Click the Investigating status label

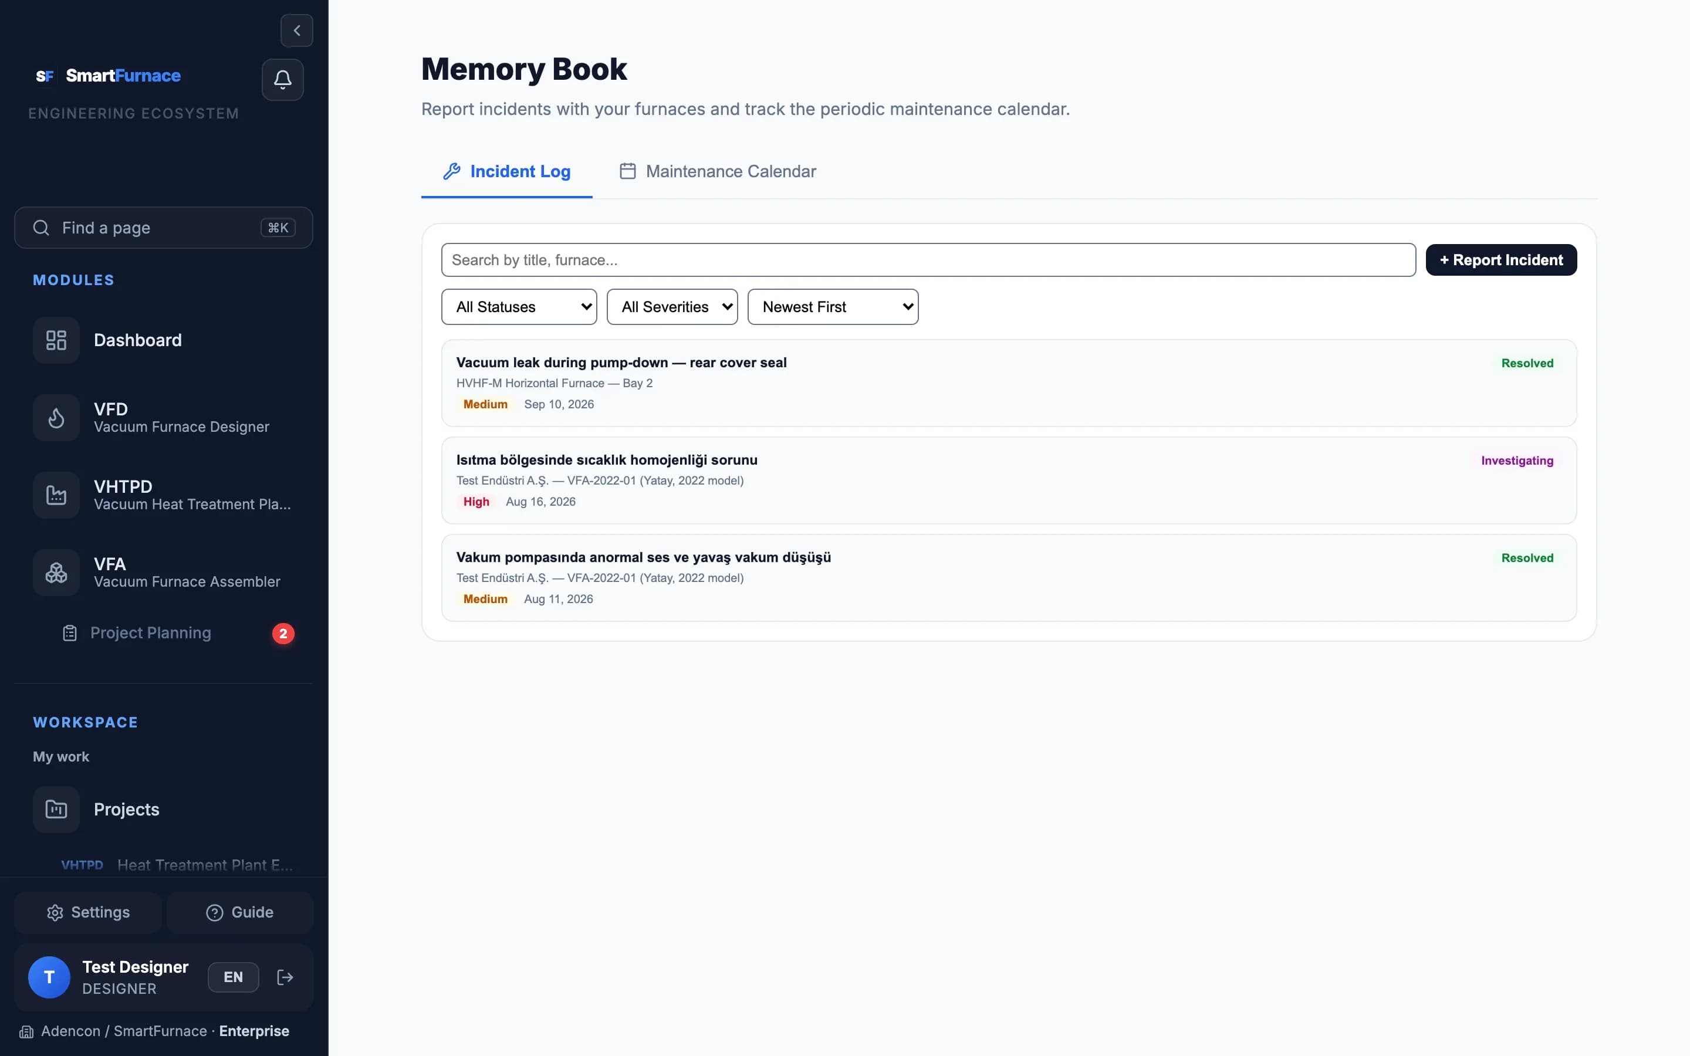tap(1517, 461)
